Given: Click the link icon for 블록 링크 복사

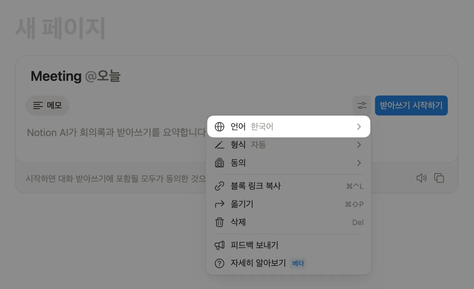Looking at the screenshot, I should [x=220, y=186].
